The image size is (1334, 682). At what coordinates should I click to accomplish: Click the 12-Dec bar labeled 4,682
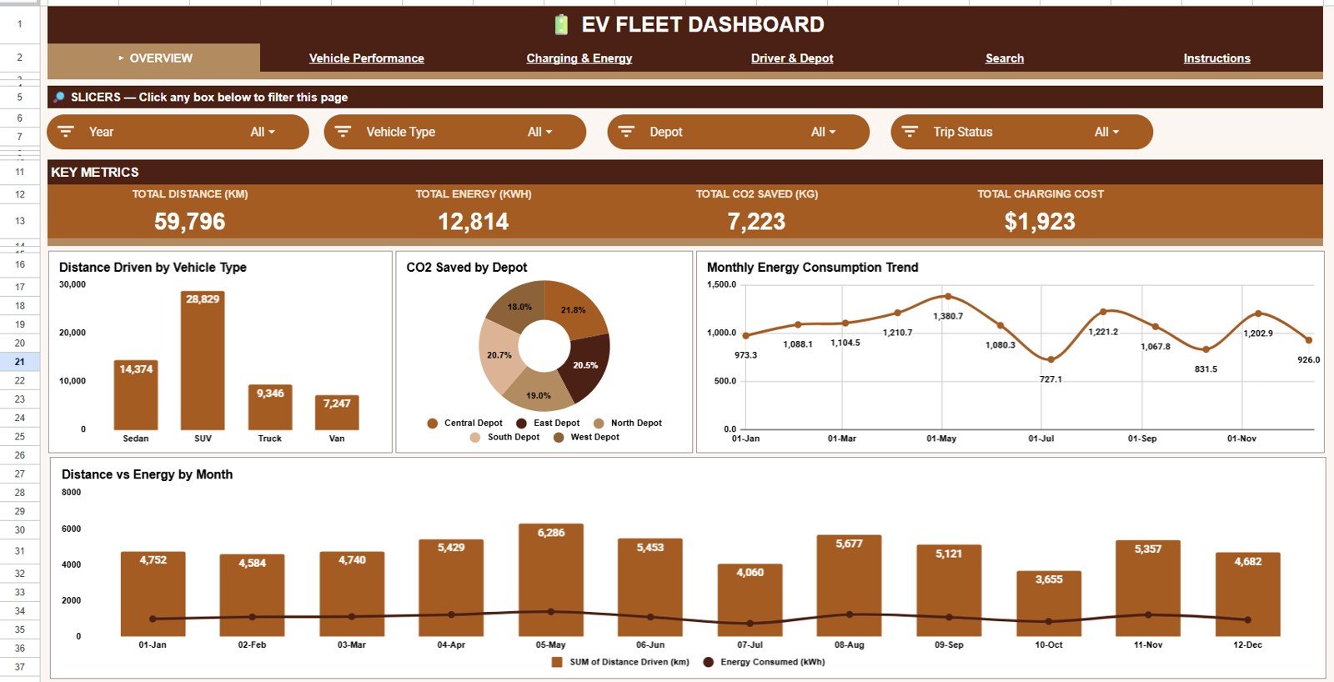(1248, 594)
